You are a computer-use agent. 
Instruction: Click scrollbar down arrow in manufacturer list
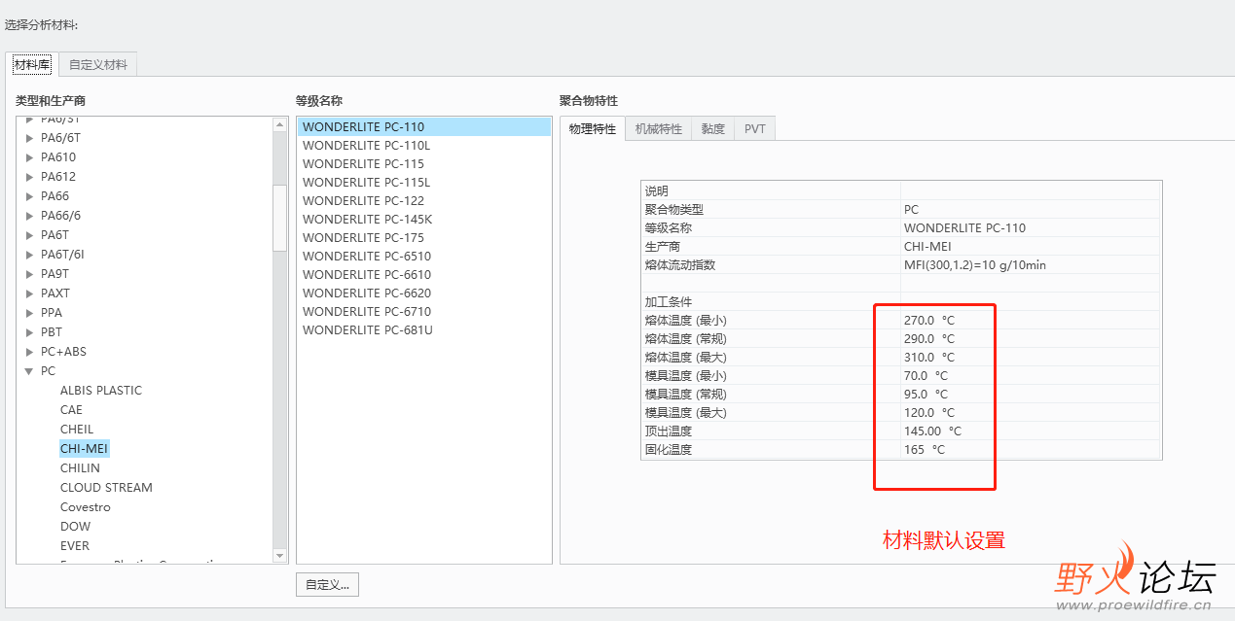click(280, 556)
